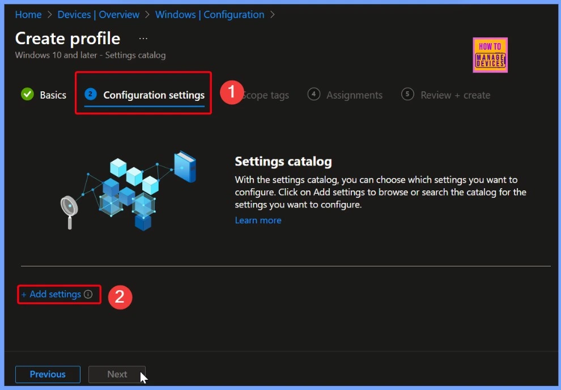Click the How To Manage Devices logo
The height and width of the screenshot is (390, 561).
(490, 55)
